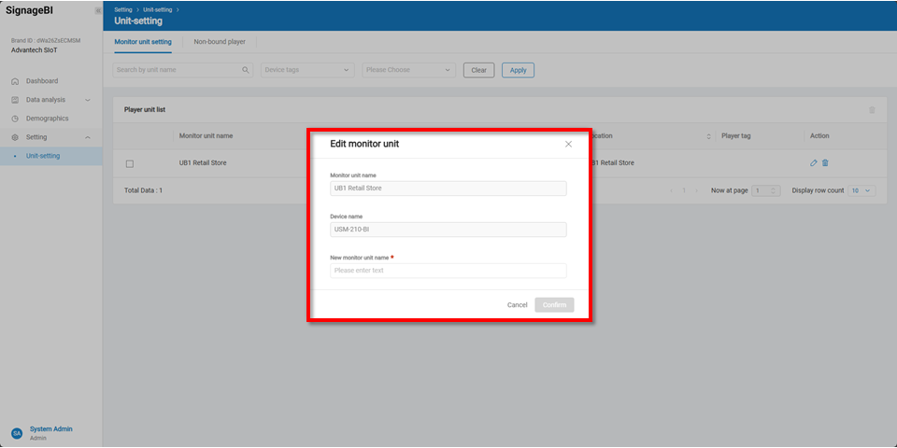Switch to the Non-bound player tab
897x448 pixels.
[x=220, y=42]
